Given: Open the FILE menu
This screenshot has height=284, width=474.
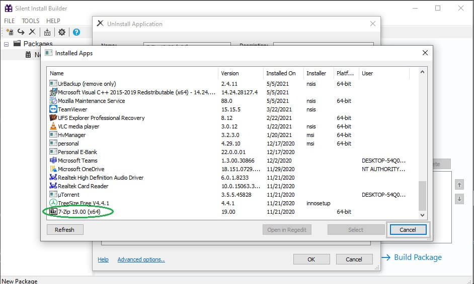Looking at the screenshot, I should (10, 21).
